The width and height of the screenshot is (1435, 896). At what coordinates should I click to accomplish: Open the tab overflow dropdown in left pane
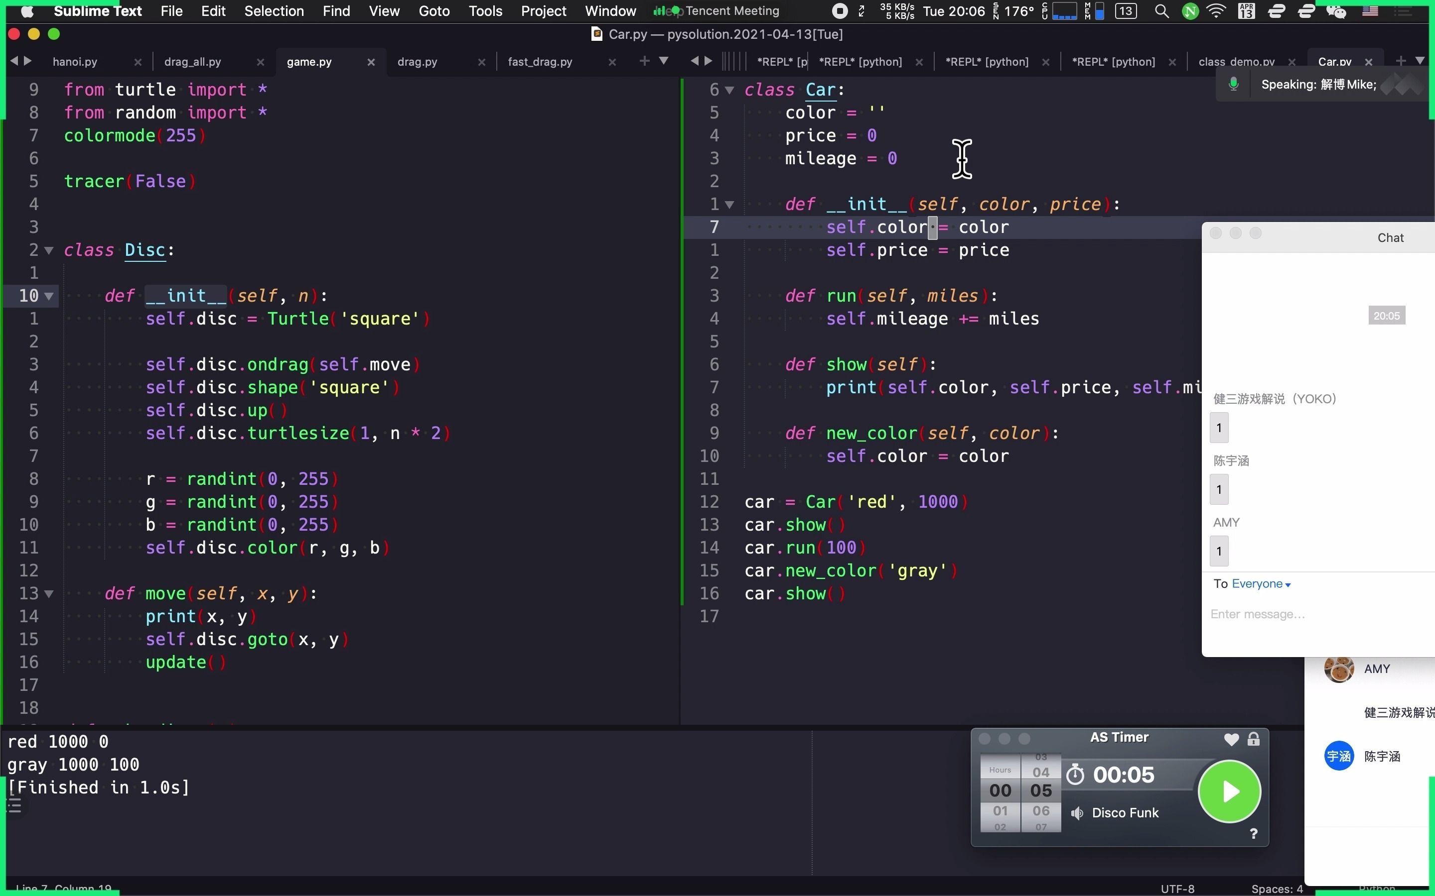(664, 61)
